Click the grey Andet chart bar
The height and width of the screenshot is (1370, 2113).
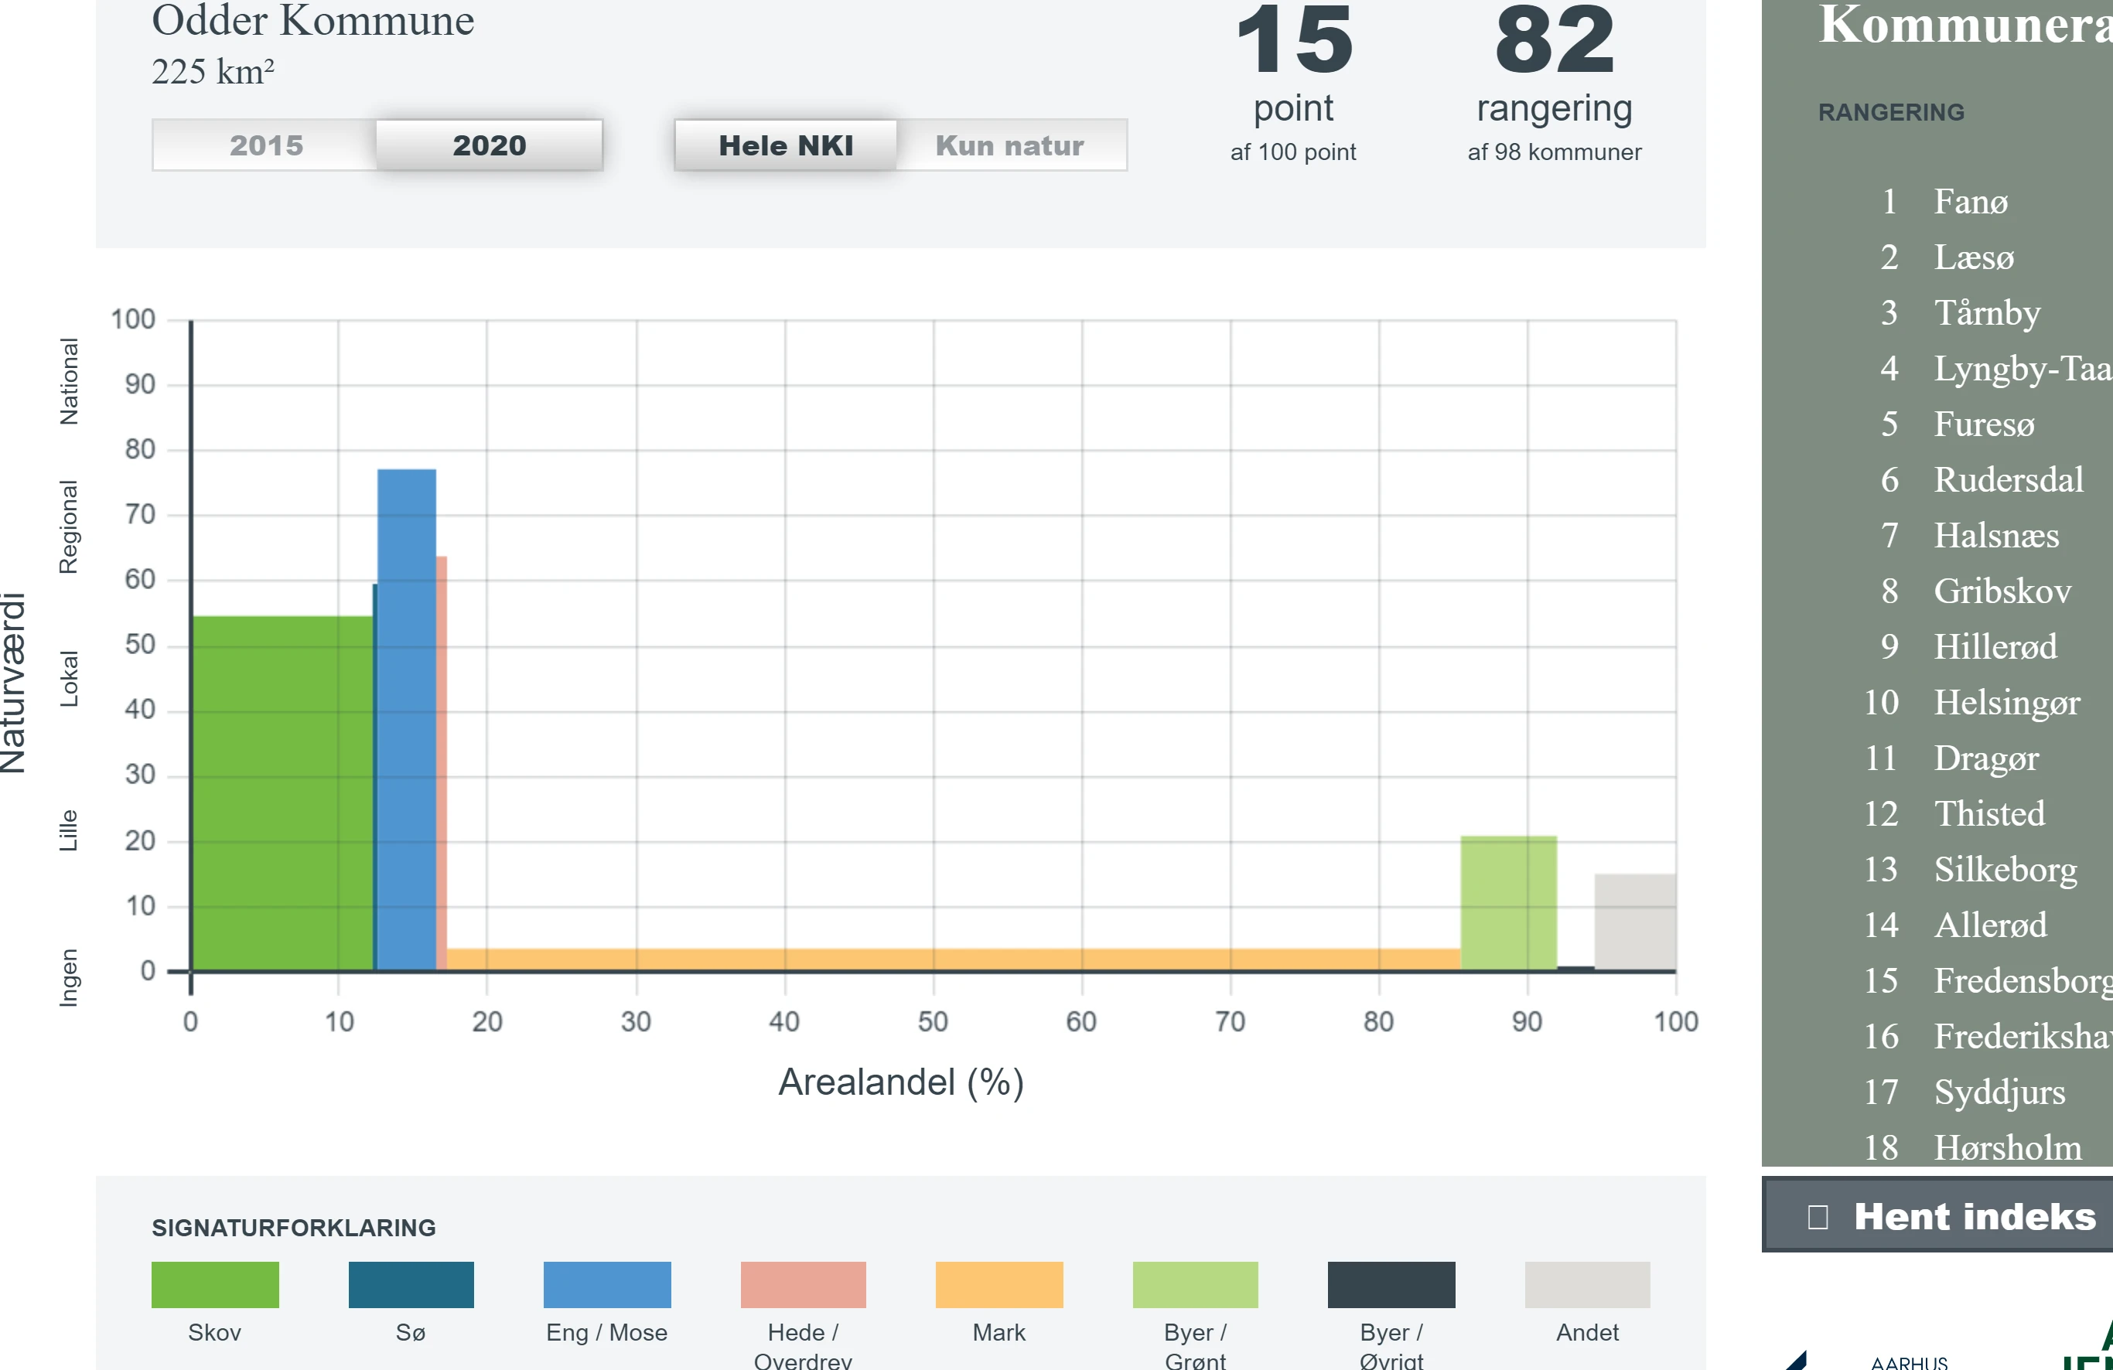pos(1635,923)
